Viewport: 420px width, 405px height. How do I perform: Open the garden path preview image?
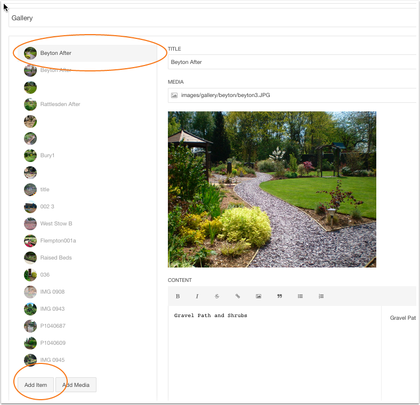coord(272,189)
